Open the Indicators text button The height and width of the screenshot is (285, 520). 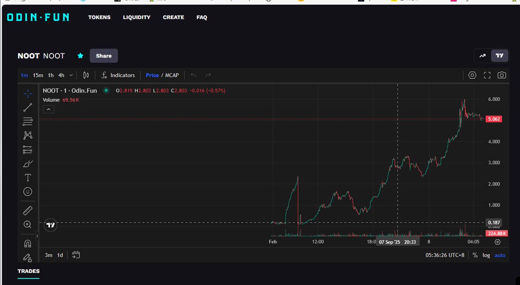coord(123,75)
